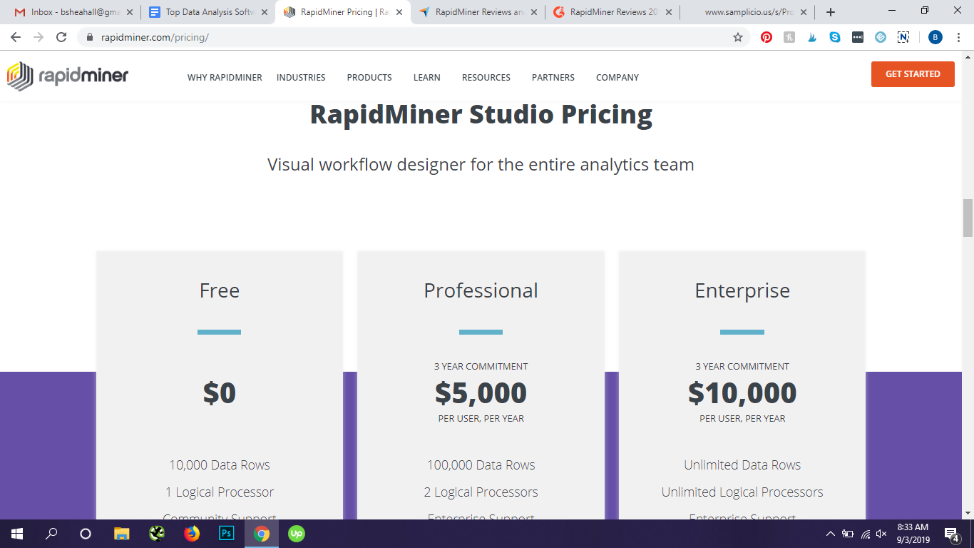Switch to the Gmail Inbox tab

[x=71, y=12]
